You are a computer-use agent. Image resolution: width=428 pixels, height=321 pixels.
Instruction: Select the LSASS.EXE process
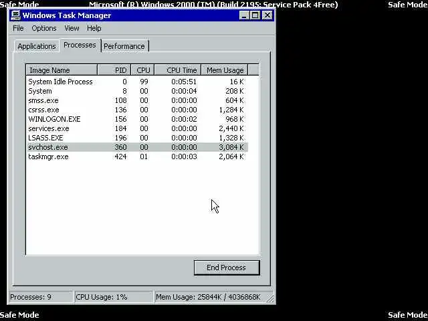(x=45, y=138)
